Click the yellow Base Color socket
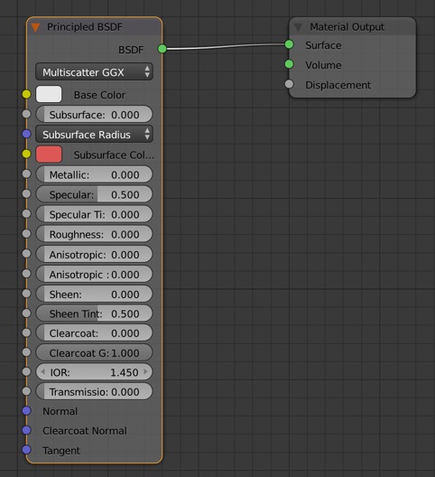This screenshot has height=477, width=435. (x=27, y=94)
